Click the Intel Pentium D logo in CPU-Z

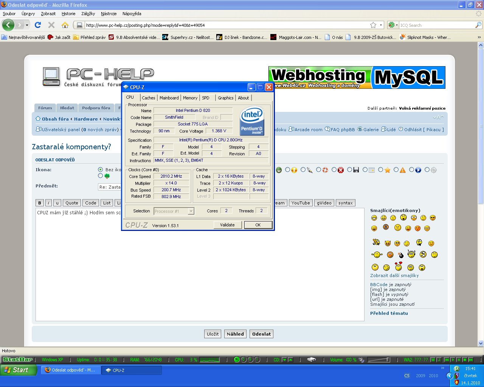[x=252, y=121]
